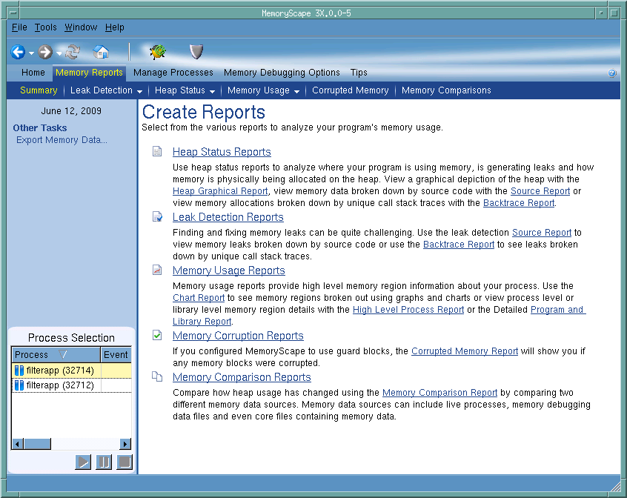Open the Heap Graphical Report link

(220, 191)
